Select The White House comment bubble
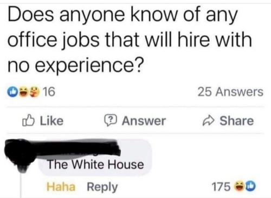The height and width of the screenshot is (198, 271). tap(95, 157)
